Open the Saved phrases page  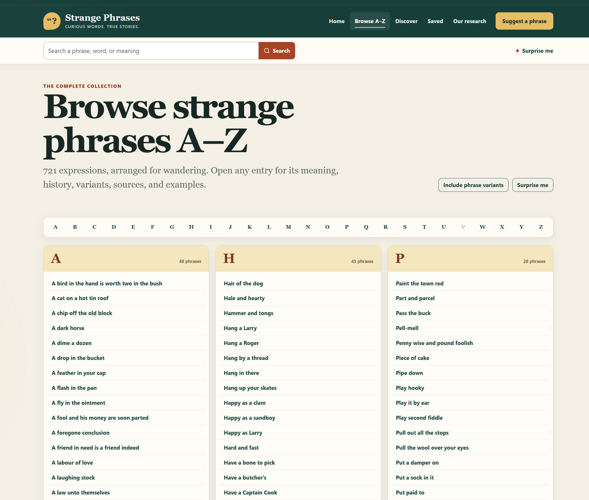(435, 21)
